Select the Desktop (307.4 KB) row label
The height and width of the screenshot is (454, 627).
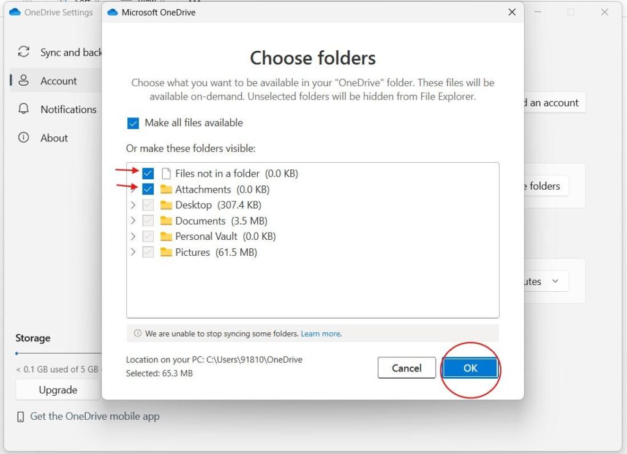(x=219, y=205)
